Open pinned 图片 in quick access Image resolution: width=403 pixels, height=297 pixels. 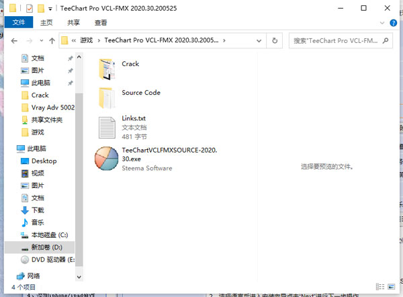[38, 71]
